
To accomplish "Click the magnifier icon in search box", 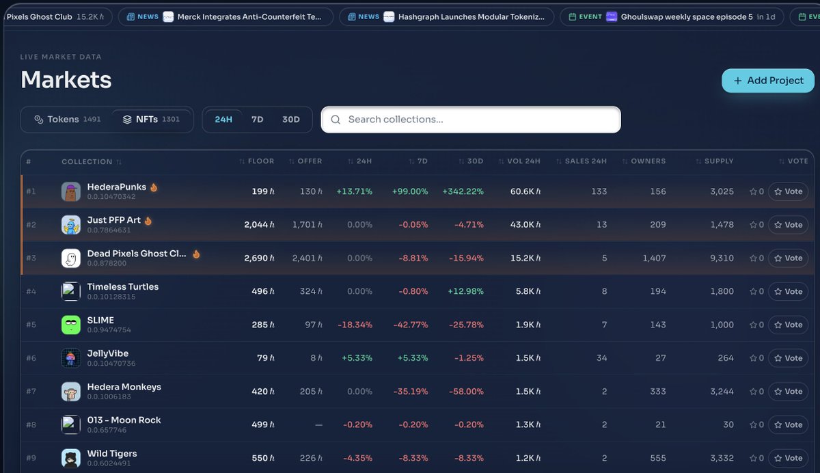I will 336,120.
